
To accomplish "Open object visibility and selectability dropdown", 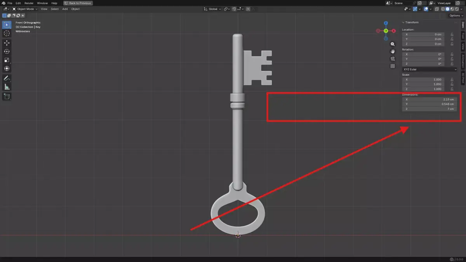I will pos(407,9).
